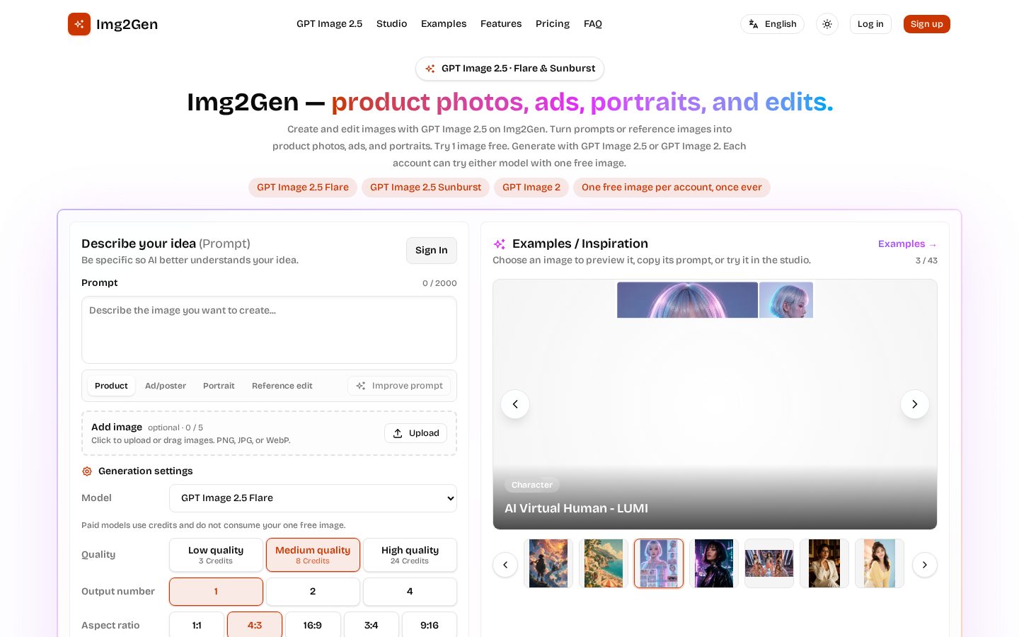Open GPT Image 2.5 in the top navigation
1019x637 pixels.
point(329,24)
